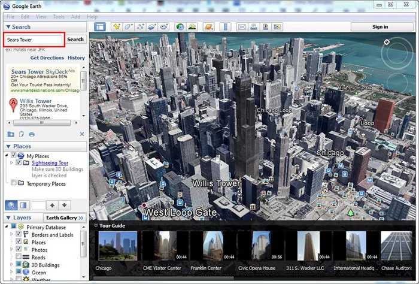419x284 pixels.
Task: Toggle the Ocean layer checkbox
Action: (x=19, y=271)
